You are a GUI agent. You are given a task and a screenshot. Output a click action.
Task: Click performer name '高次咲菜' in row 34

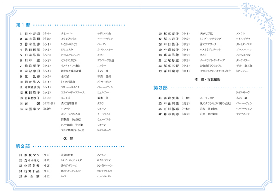coord(171,98)
